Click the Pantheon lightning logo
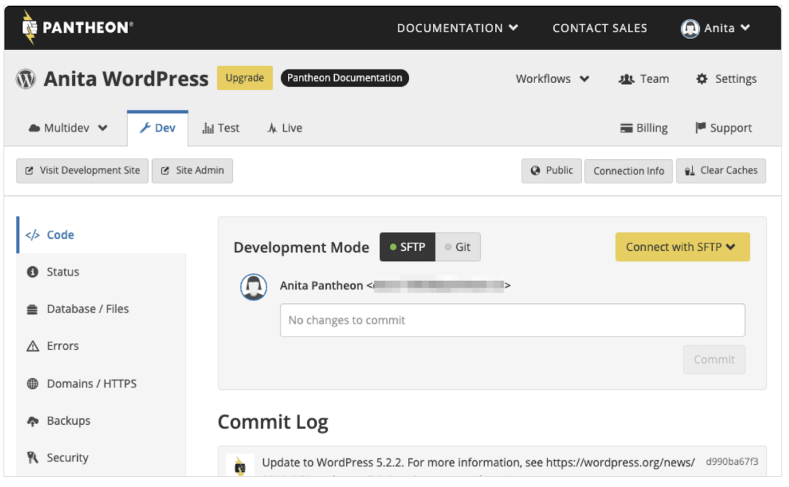This screenshot has width=789, height=487. 29,28
